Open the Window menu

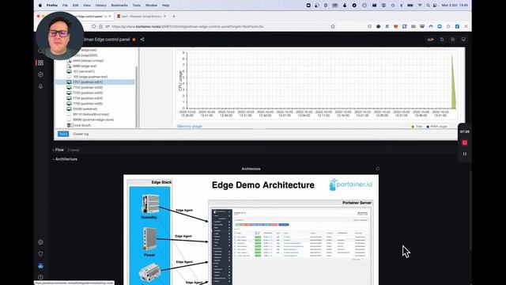click(151, 6)
